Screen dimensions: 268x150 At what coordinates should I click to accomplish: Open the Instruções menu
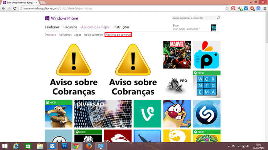coord(121,27)
